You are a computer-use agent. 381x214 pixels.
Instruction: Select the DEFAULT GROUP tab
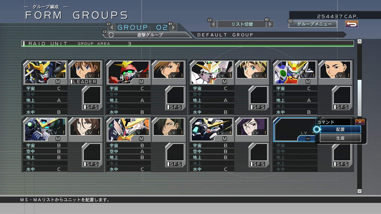(x=225, y=35)
